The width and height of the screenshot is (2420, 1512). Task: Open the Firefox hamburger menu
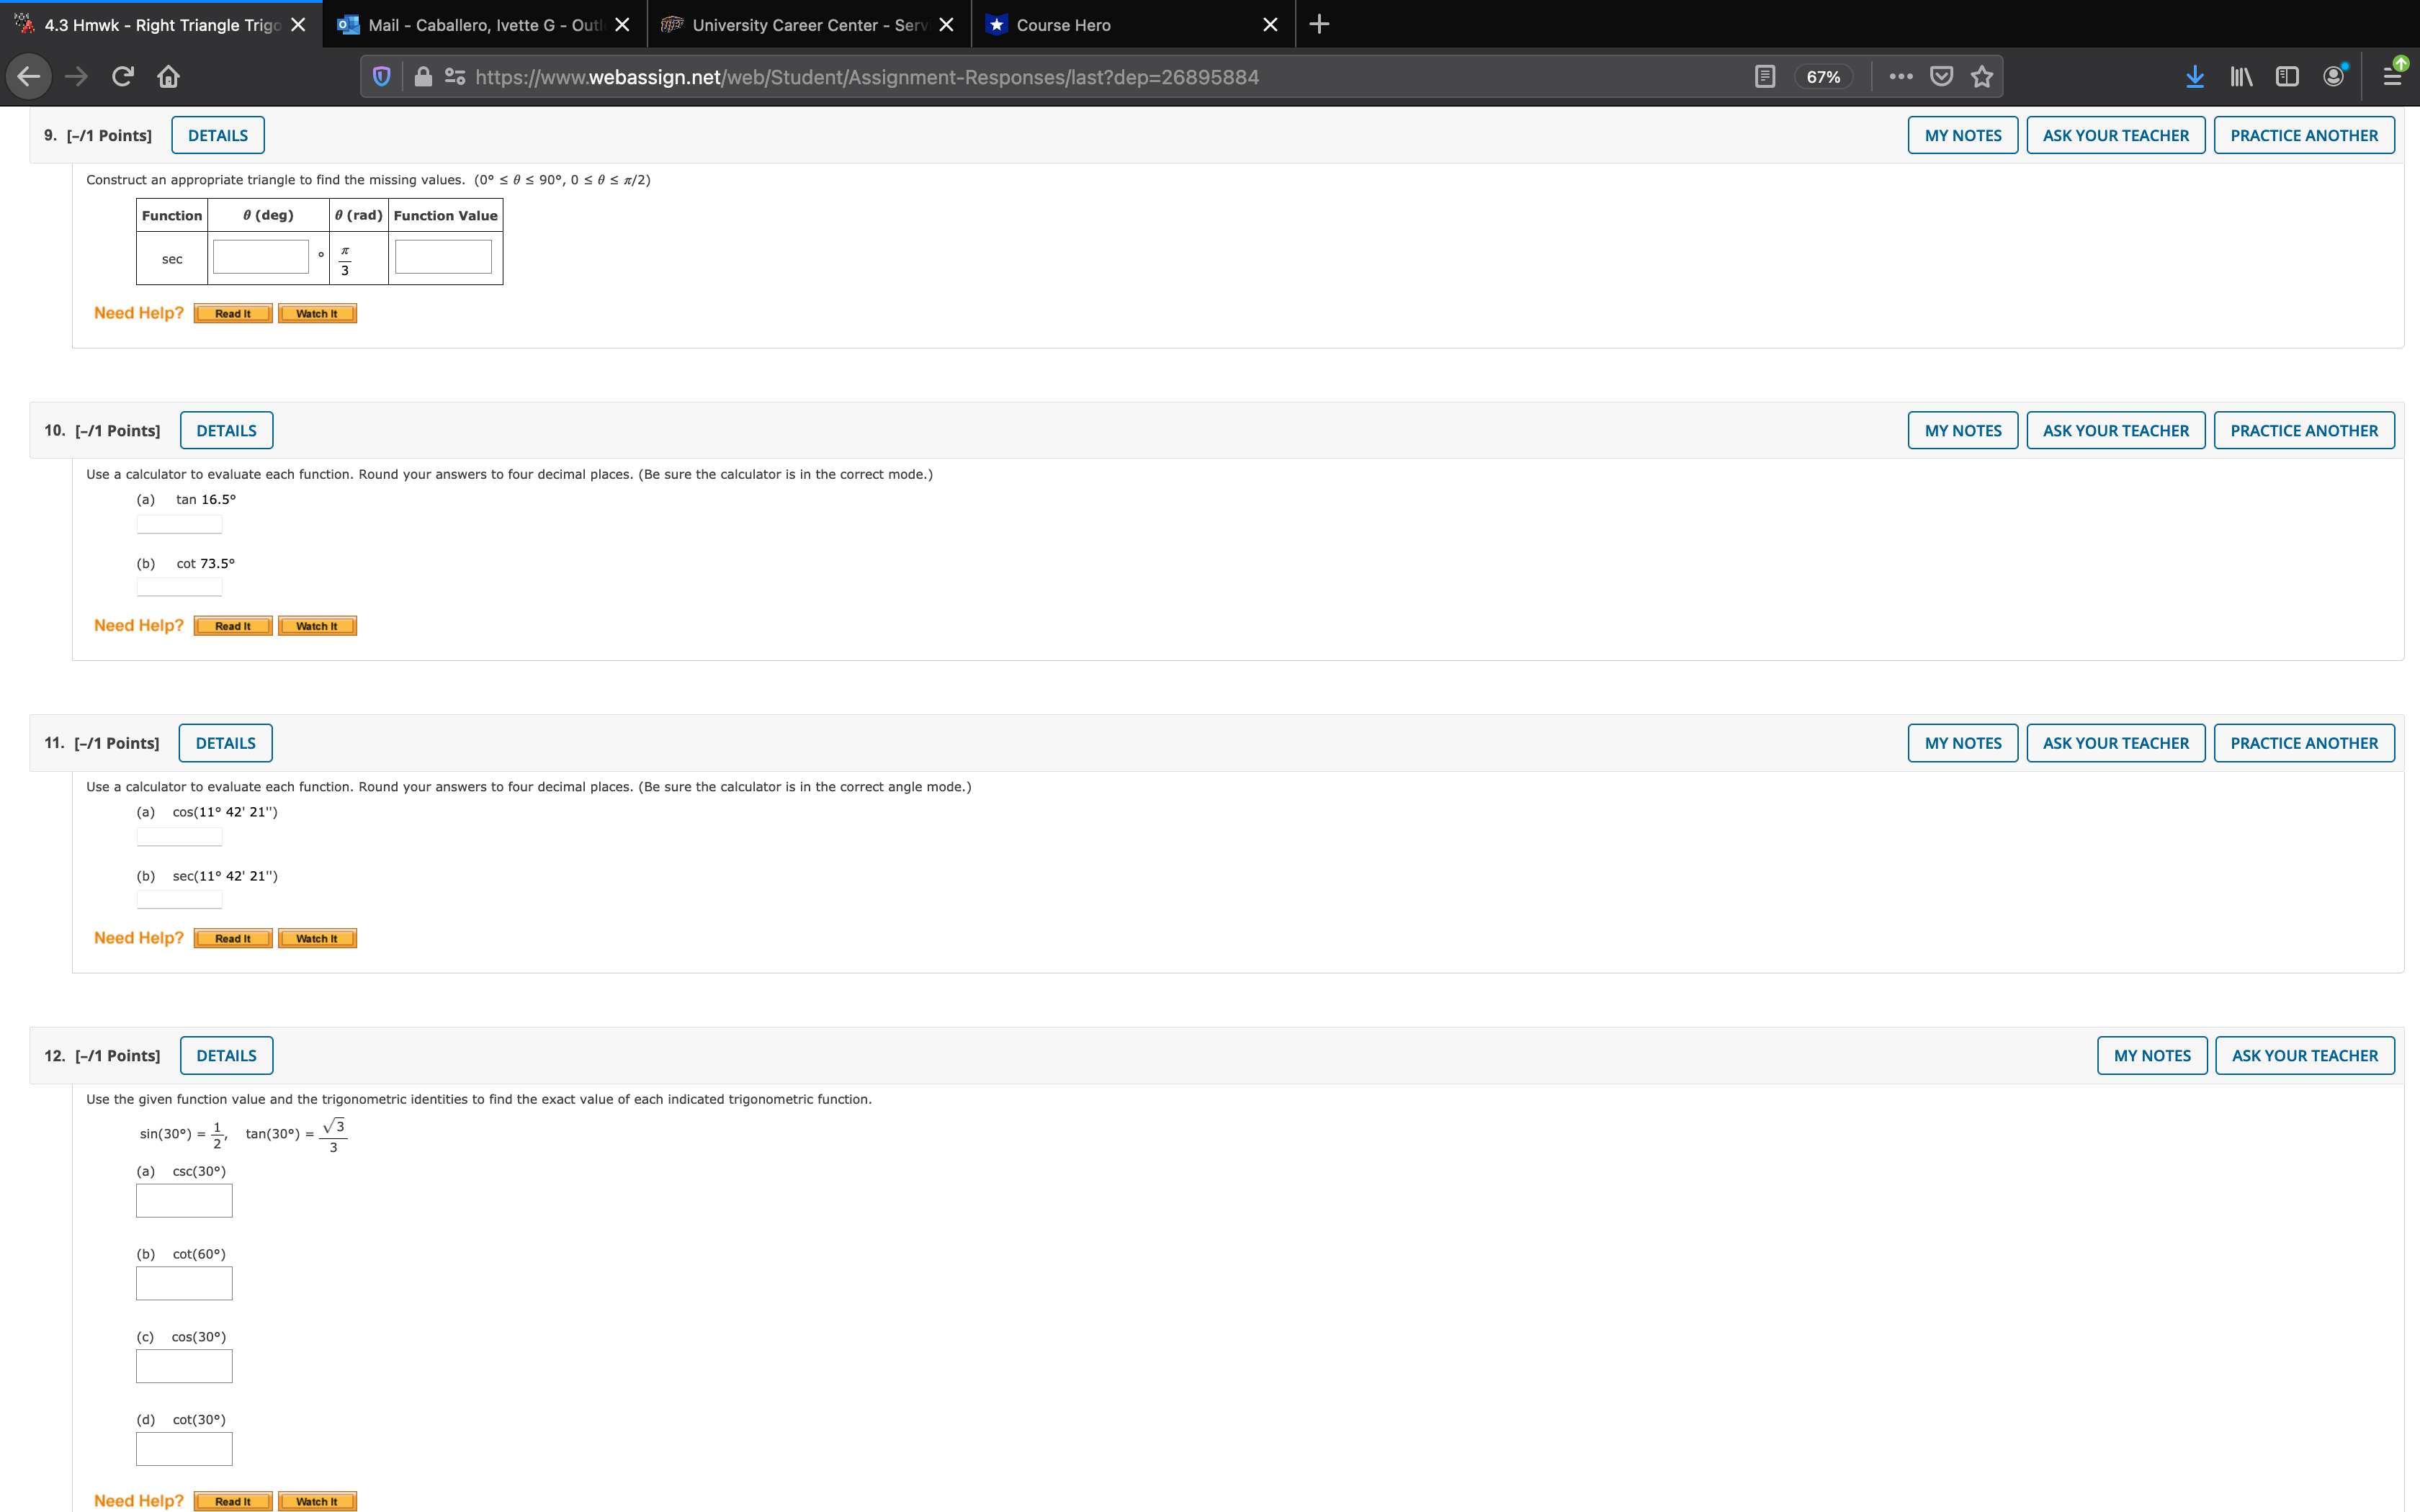[2392, 76]
